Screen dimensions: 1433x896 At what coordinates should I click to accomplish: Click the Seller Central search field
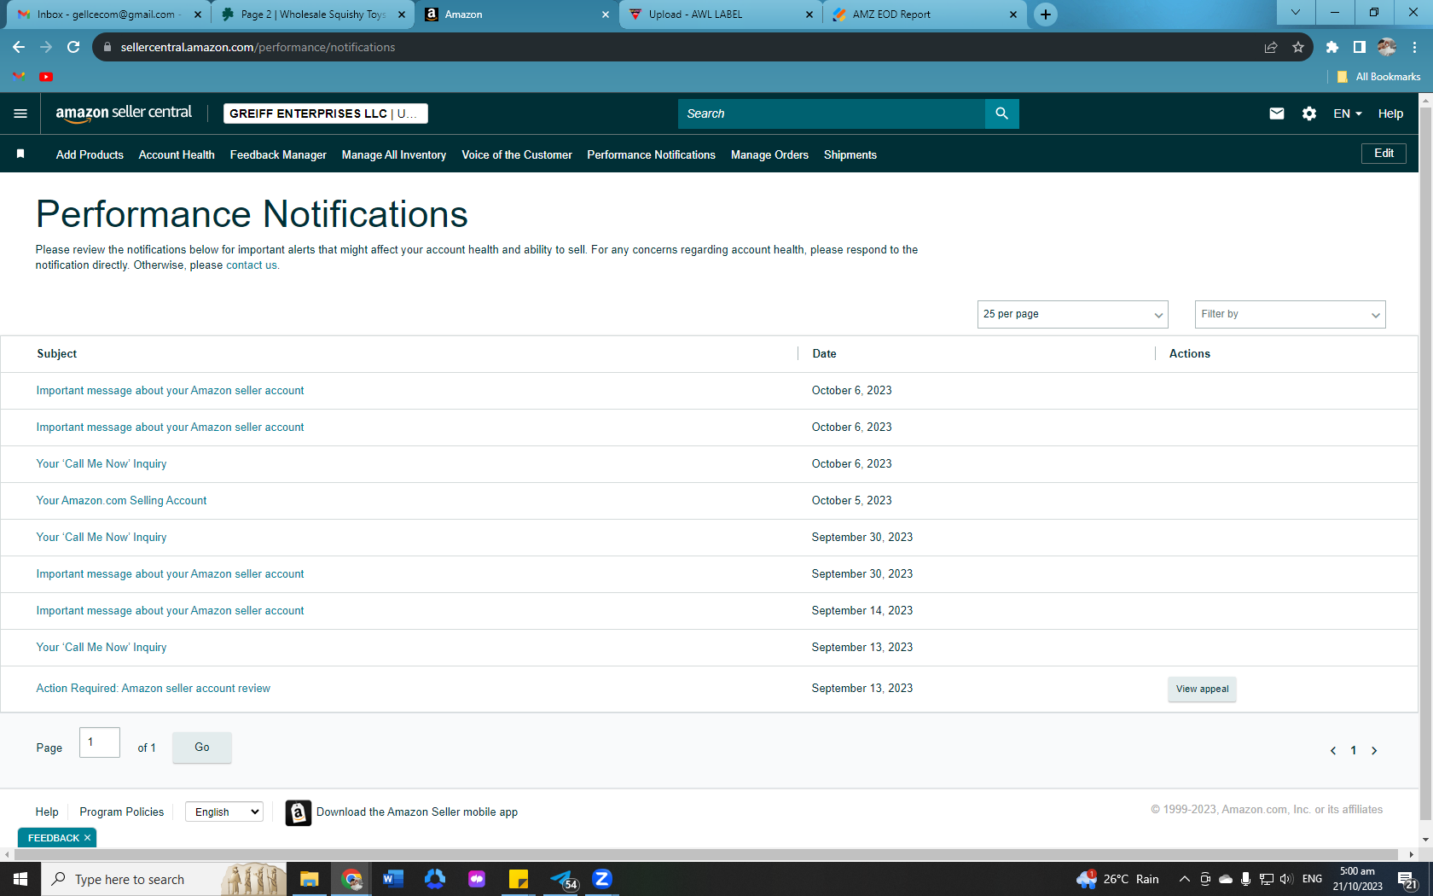click(x=832, y=113)
